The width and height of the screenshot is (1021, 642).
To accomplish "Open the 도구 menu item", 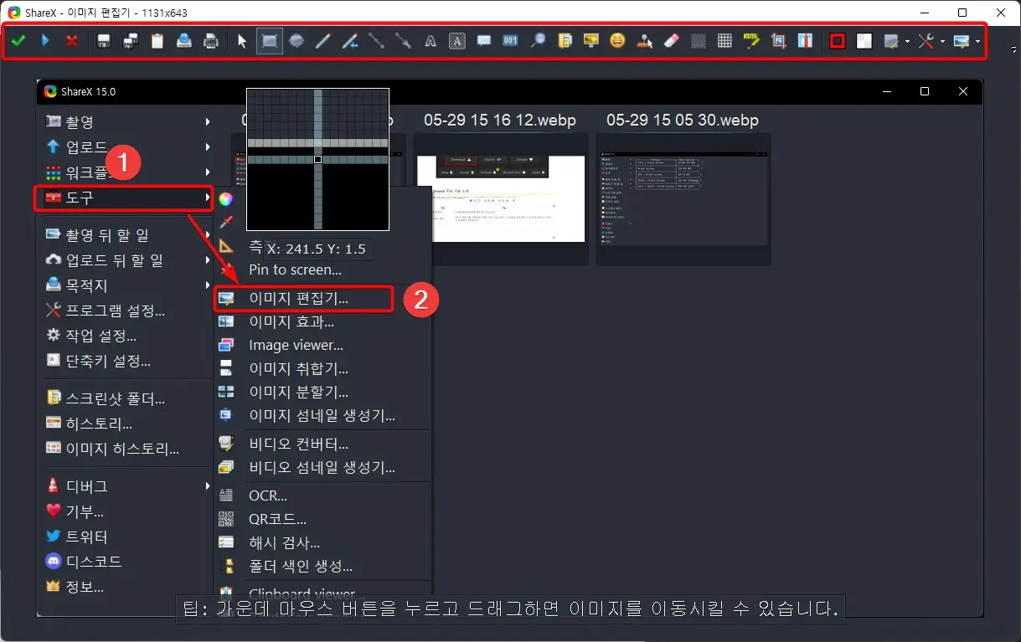I will 123,198.
